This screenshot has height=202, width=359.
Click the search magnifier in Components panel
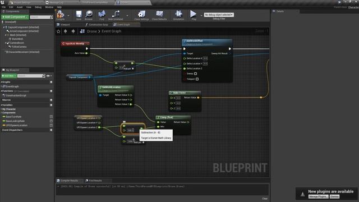click(x=51, y=17)
